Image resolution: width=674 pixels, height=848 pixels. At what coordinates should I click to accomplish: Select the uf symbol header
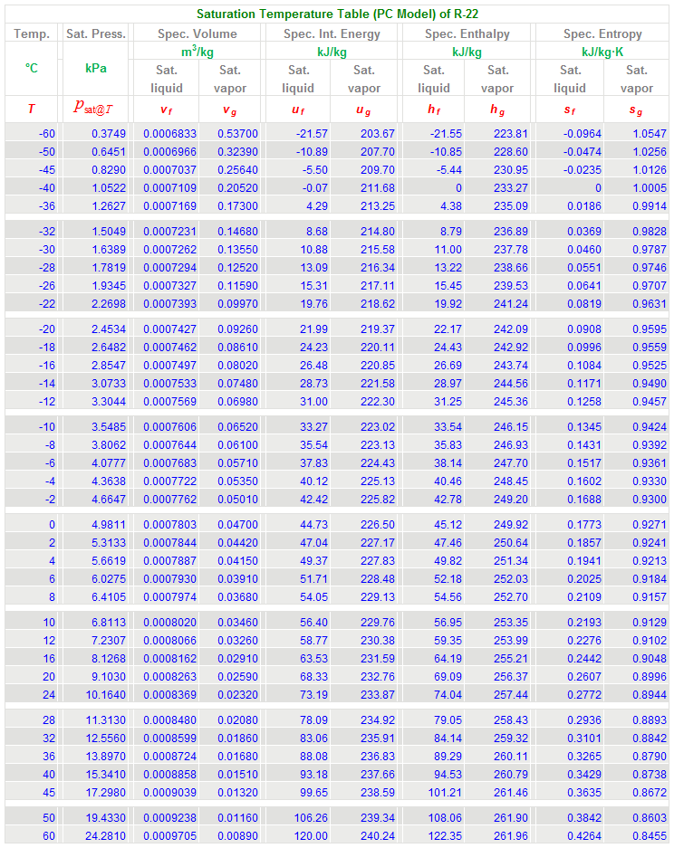[x=298, y=110]
